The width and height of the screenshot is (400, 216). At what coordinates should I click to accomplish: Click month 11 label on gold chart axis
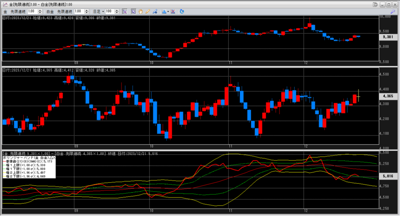point(230,63)
